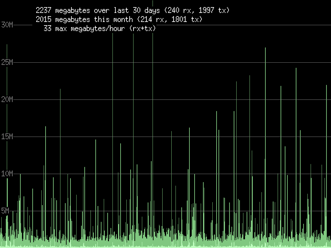331x248 pixels.
Task: Select the "max megabytes/hour" text
Action: point(90,29)
